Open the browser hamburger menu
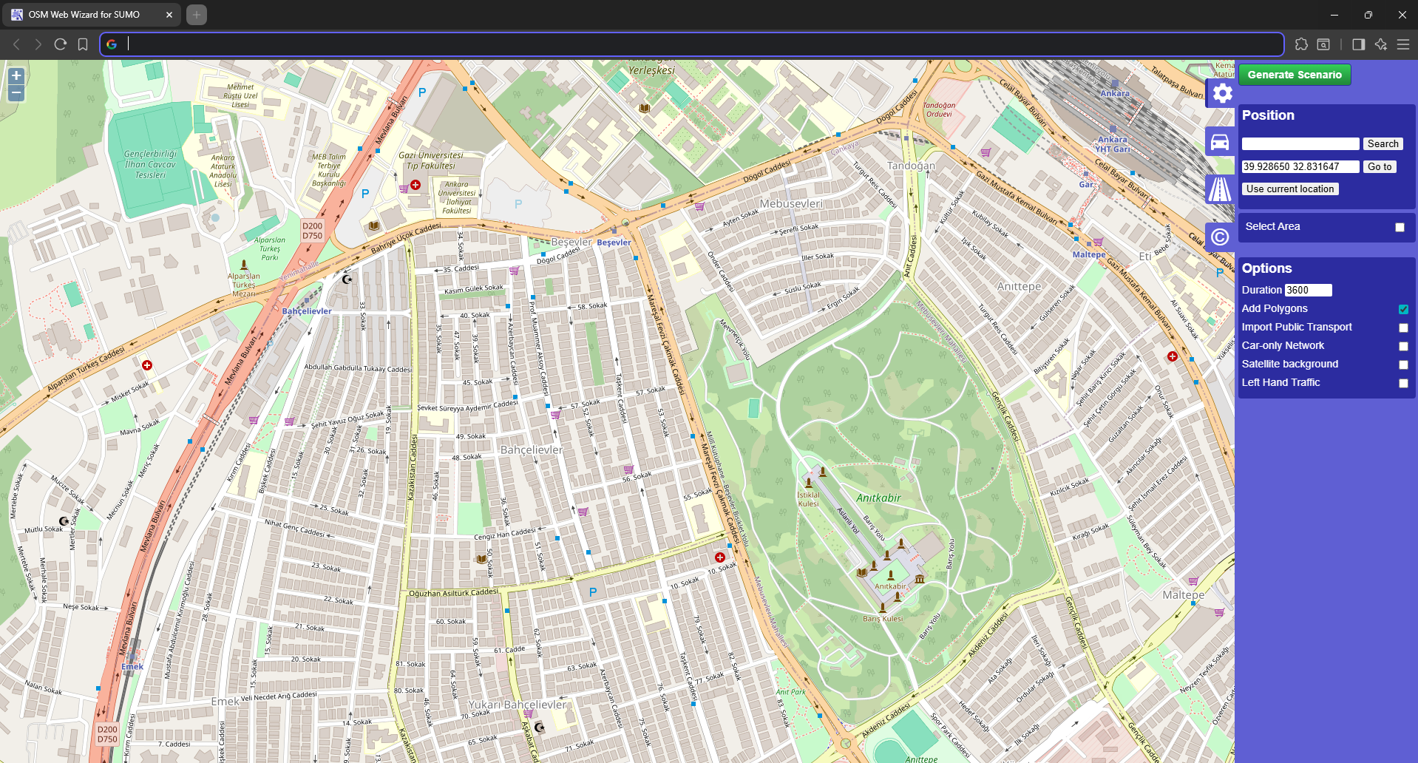The image size is (1418, 763). pyautogui.click(x=1402, y=44)
